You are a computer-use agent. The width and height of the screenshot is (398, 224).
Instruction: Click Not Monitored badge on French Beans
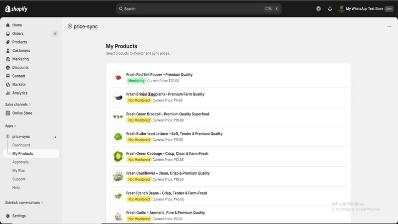click(139, 199)
